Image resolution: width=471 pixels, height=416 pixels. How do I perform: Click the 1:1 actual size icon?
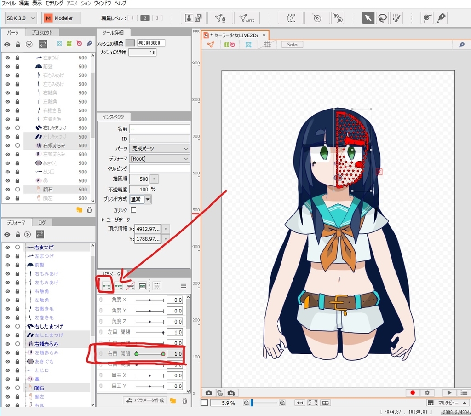(x=300, y=403)
